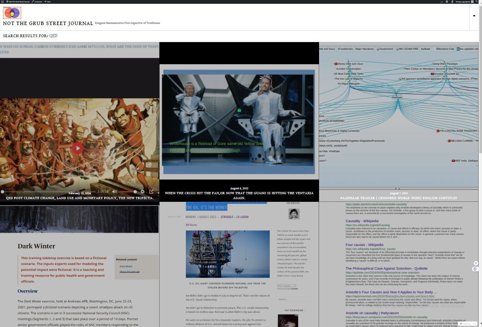The height and width of the screenshot is (327, 482).
Task: Click London Conversation mind map node
Action: coord(348,69)
